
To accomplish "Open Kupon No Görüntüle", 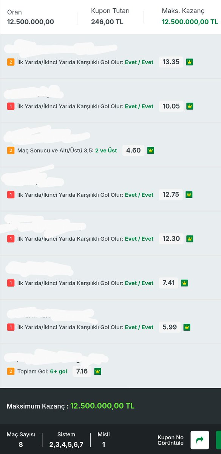I will click(x=170, y=440).
